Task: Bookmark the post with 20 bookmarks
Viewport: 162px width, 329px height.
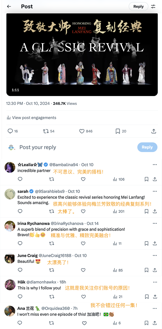Action: (117, 131)
